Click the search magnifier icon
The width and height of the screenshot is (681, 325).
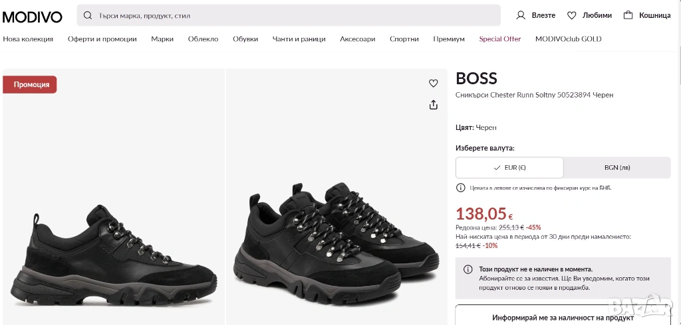tap(88, 15)
